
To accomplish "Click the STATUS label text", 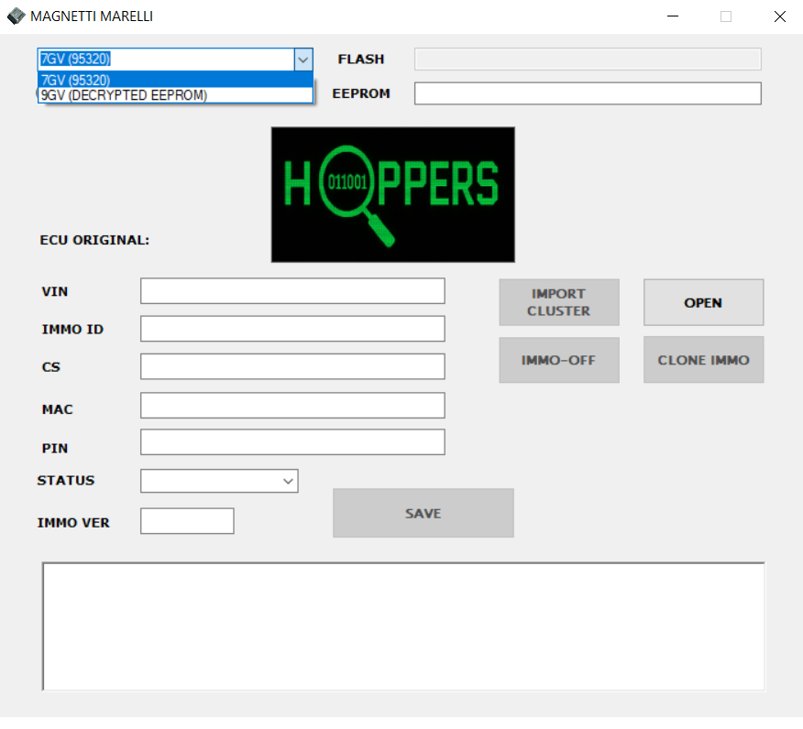I will pos(66,481).
